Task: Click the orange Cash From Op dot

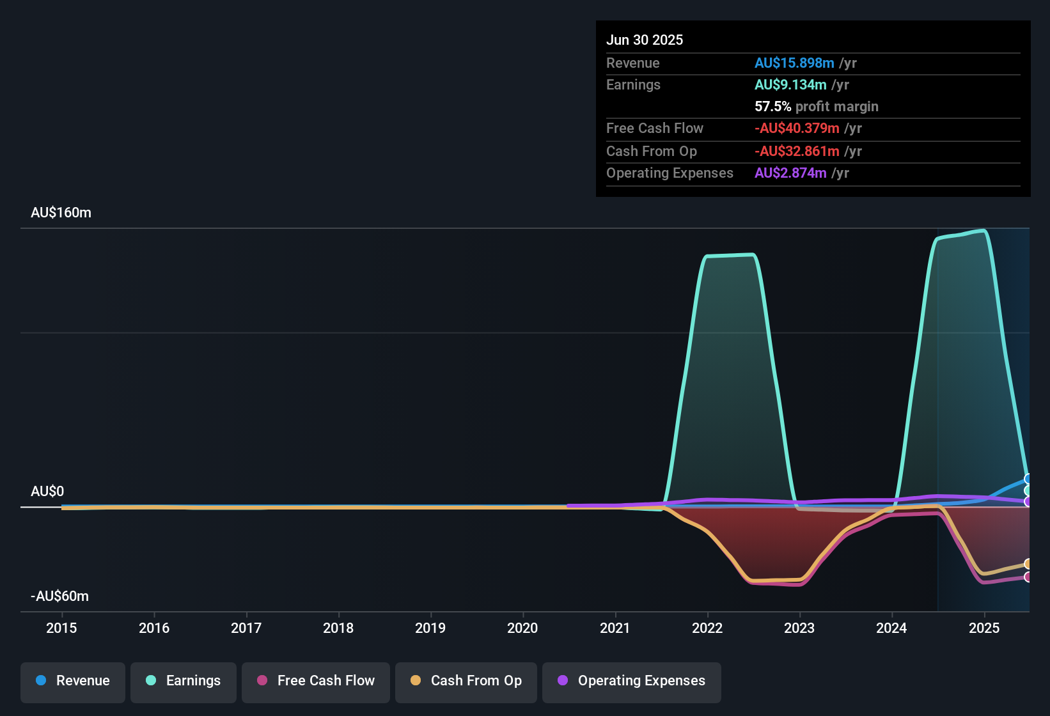Action: pos(416,680)
